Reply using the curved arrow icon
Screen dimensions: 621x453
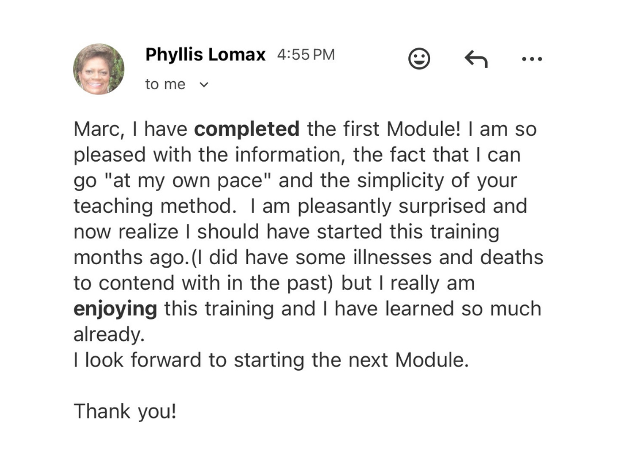476,59
